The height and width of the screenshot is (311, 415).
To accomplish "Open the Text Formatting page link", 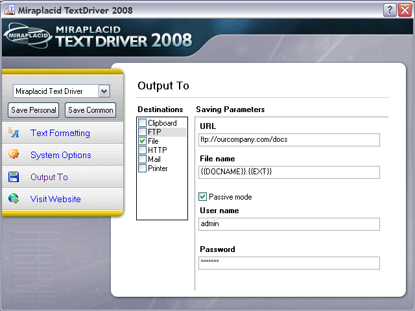I will click(60, 133).
